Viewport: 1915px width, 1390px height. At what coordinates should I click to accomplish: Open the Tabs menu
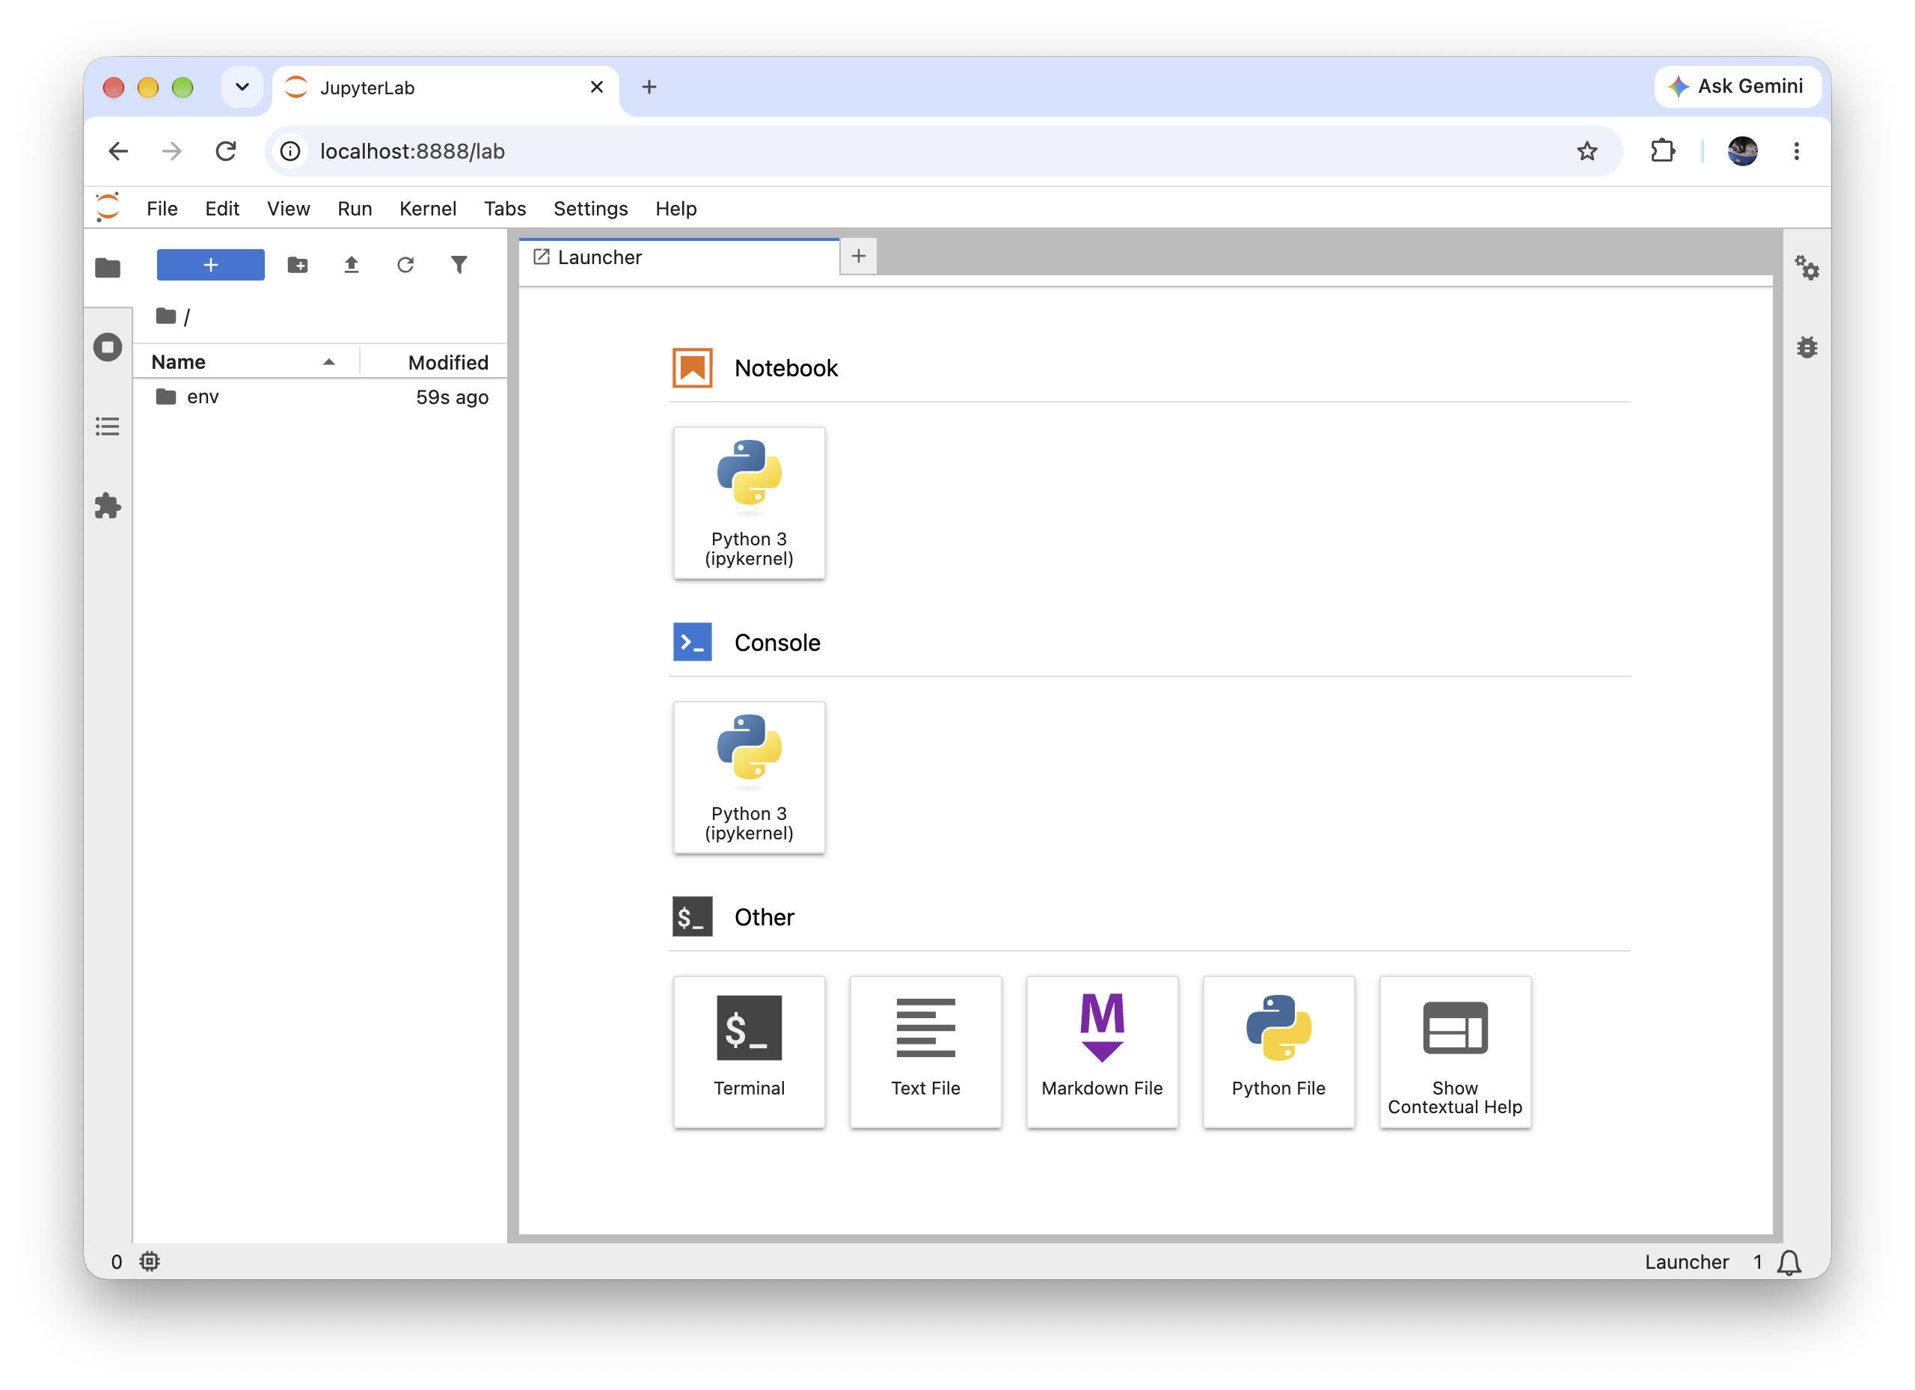click(x=505, y=209)
